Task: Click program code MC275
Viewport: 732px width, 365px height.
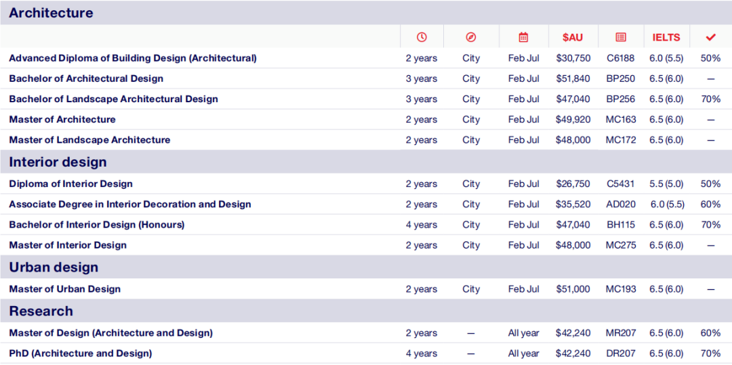Action: click(x=620, y=245)
